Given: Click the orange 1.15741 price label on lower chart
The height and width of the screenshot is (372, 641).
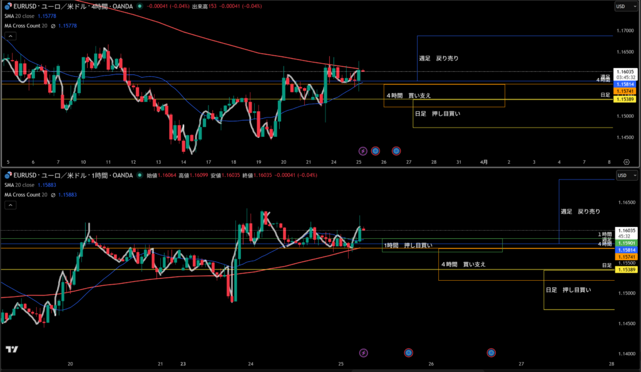Looking at the screenshot, I should [x=625, y=257].
